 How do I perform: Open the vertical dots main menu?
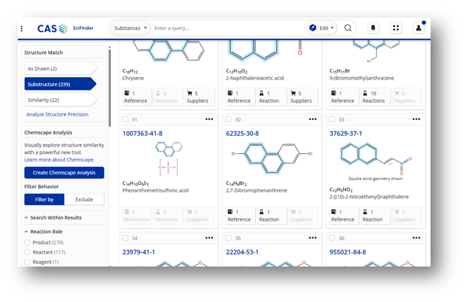pyautogui.click(x=22, y=28)
